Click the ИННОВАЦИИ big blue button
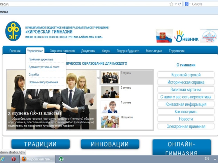This screenshot has height=163, width=218. 110,144
